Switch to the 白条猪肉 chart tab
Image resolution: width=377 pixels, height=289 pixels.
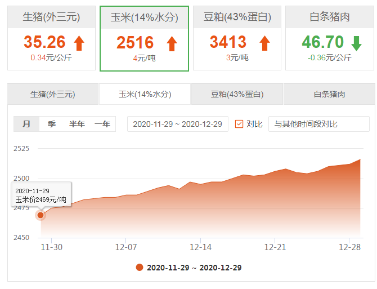329,94
